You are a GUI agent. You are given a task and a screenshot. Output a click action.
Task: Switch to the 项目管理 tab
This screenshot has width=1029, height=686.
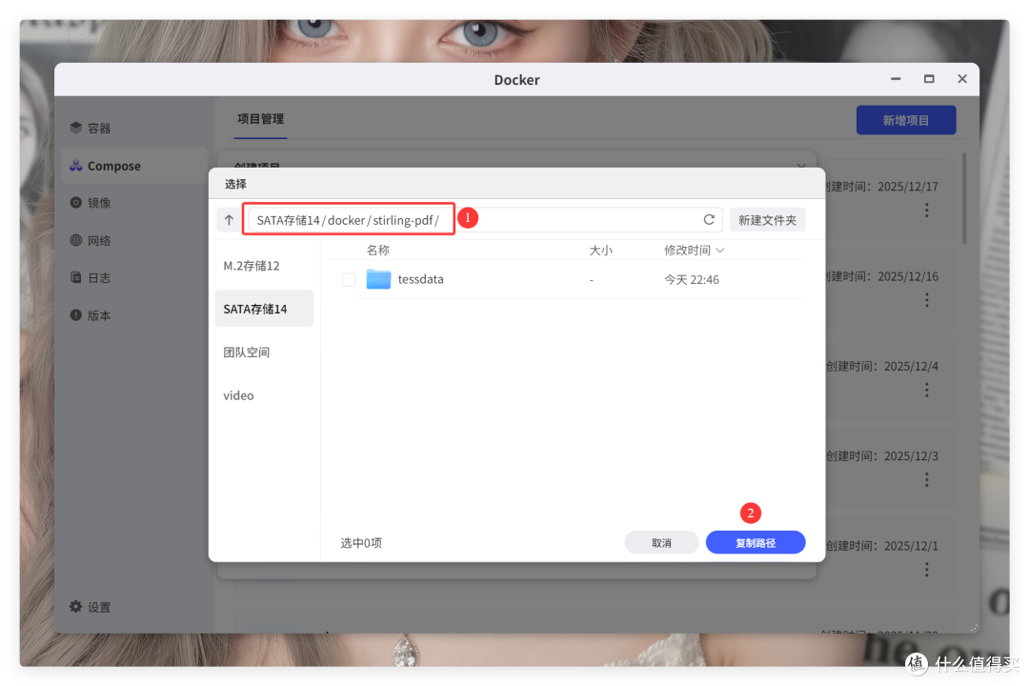pyautogui.click(x=260, y=119)
